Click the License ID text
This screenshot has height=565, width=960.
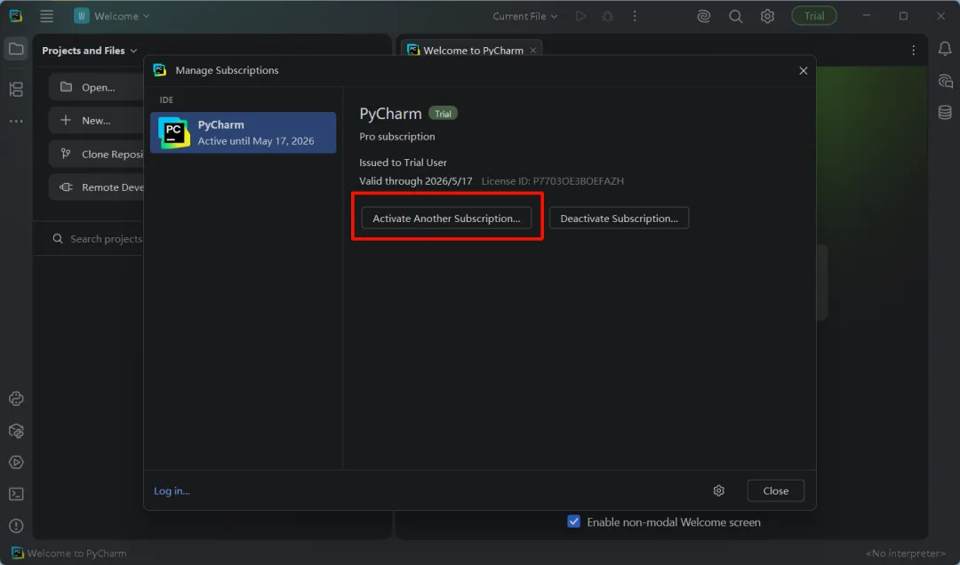[553, 181]
